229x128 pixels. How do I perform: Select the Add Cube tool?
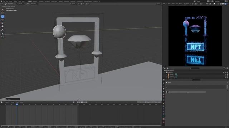3,37
